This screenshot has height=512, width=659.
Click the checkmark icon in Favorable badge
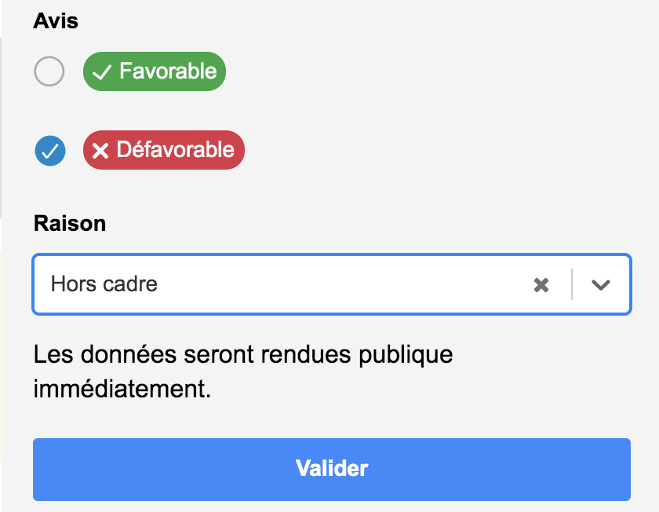pyautogui.click(x=102, y=72)
